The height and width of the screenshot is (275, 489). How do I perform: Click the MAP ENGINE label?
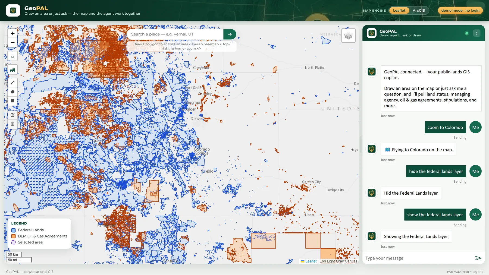[x=374, y=11]
